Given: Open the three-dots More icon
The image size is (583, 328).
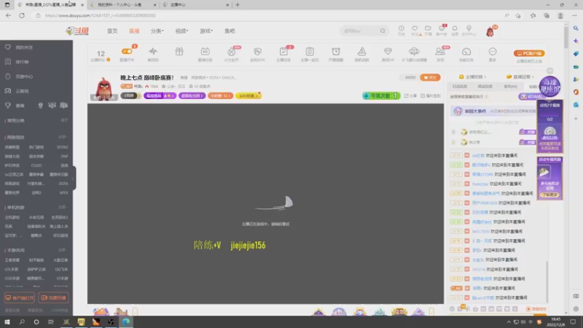Looking at the screenshot, I should pos(493,51).
